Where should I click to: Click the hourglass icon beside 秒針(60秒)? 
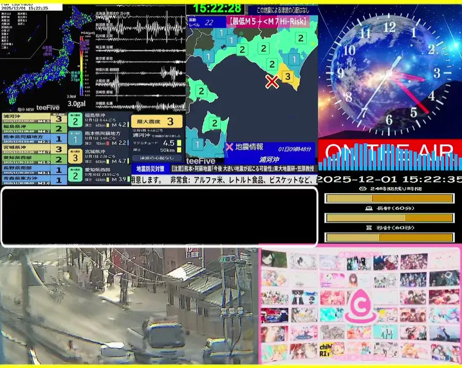368,227
